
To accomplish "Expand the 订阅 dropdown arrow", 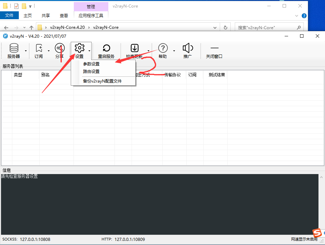I will [x=49, y=51].
